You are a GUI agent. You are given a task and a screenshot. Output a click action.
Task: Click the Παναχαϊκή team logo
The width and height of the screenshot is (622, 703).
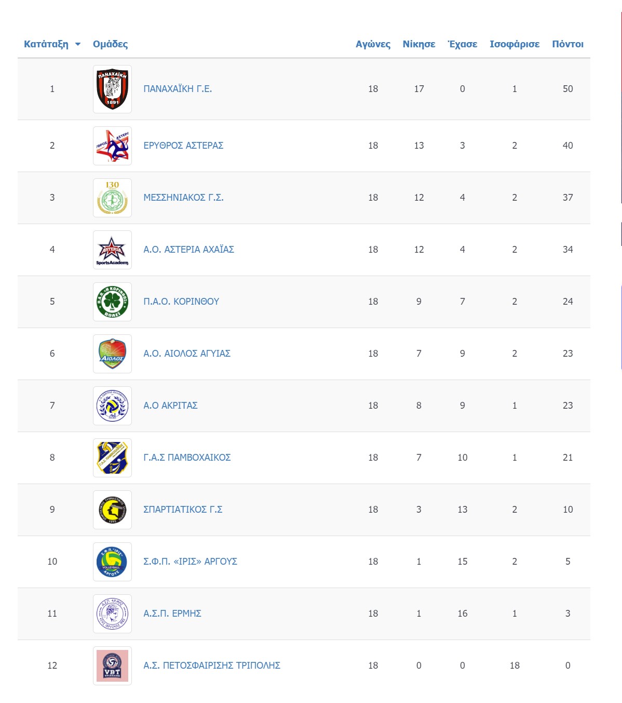pos(112,89)
